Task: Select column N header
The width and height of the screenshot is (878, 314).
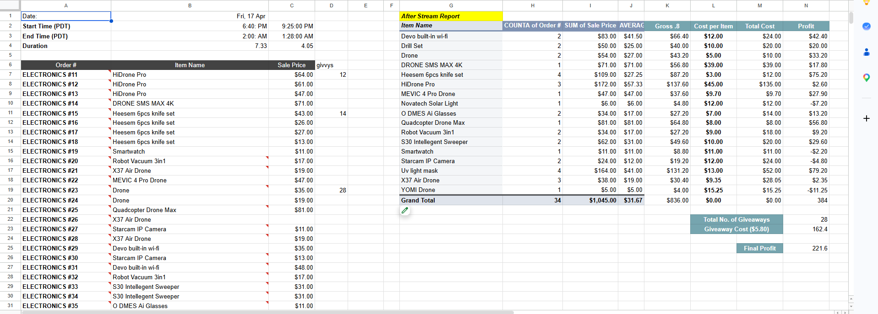Action: click(806, 5)
